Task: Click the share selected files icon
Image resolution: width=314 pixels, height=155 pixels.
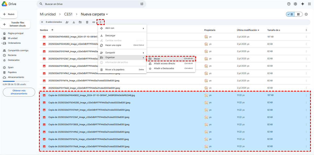Action: [x=67, y=22]
